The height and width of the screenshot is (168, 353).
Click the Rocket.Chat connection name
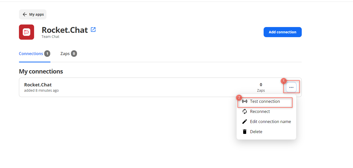coord(38,85)
